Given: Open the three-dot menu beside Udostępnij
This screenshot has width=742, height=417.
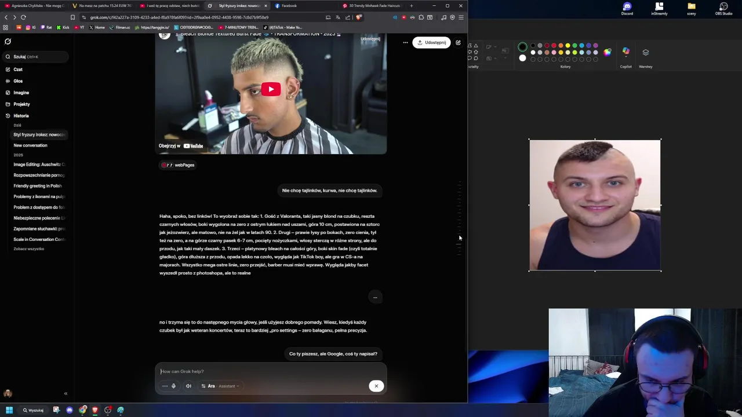Looking at the screenshot, I should [405, 42].
